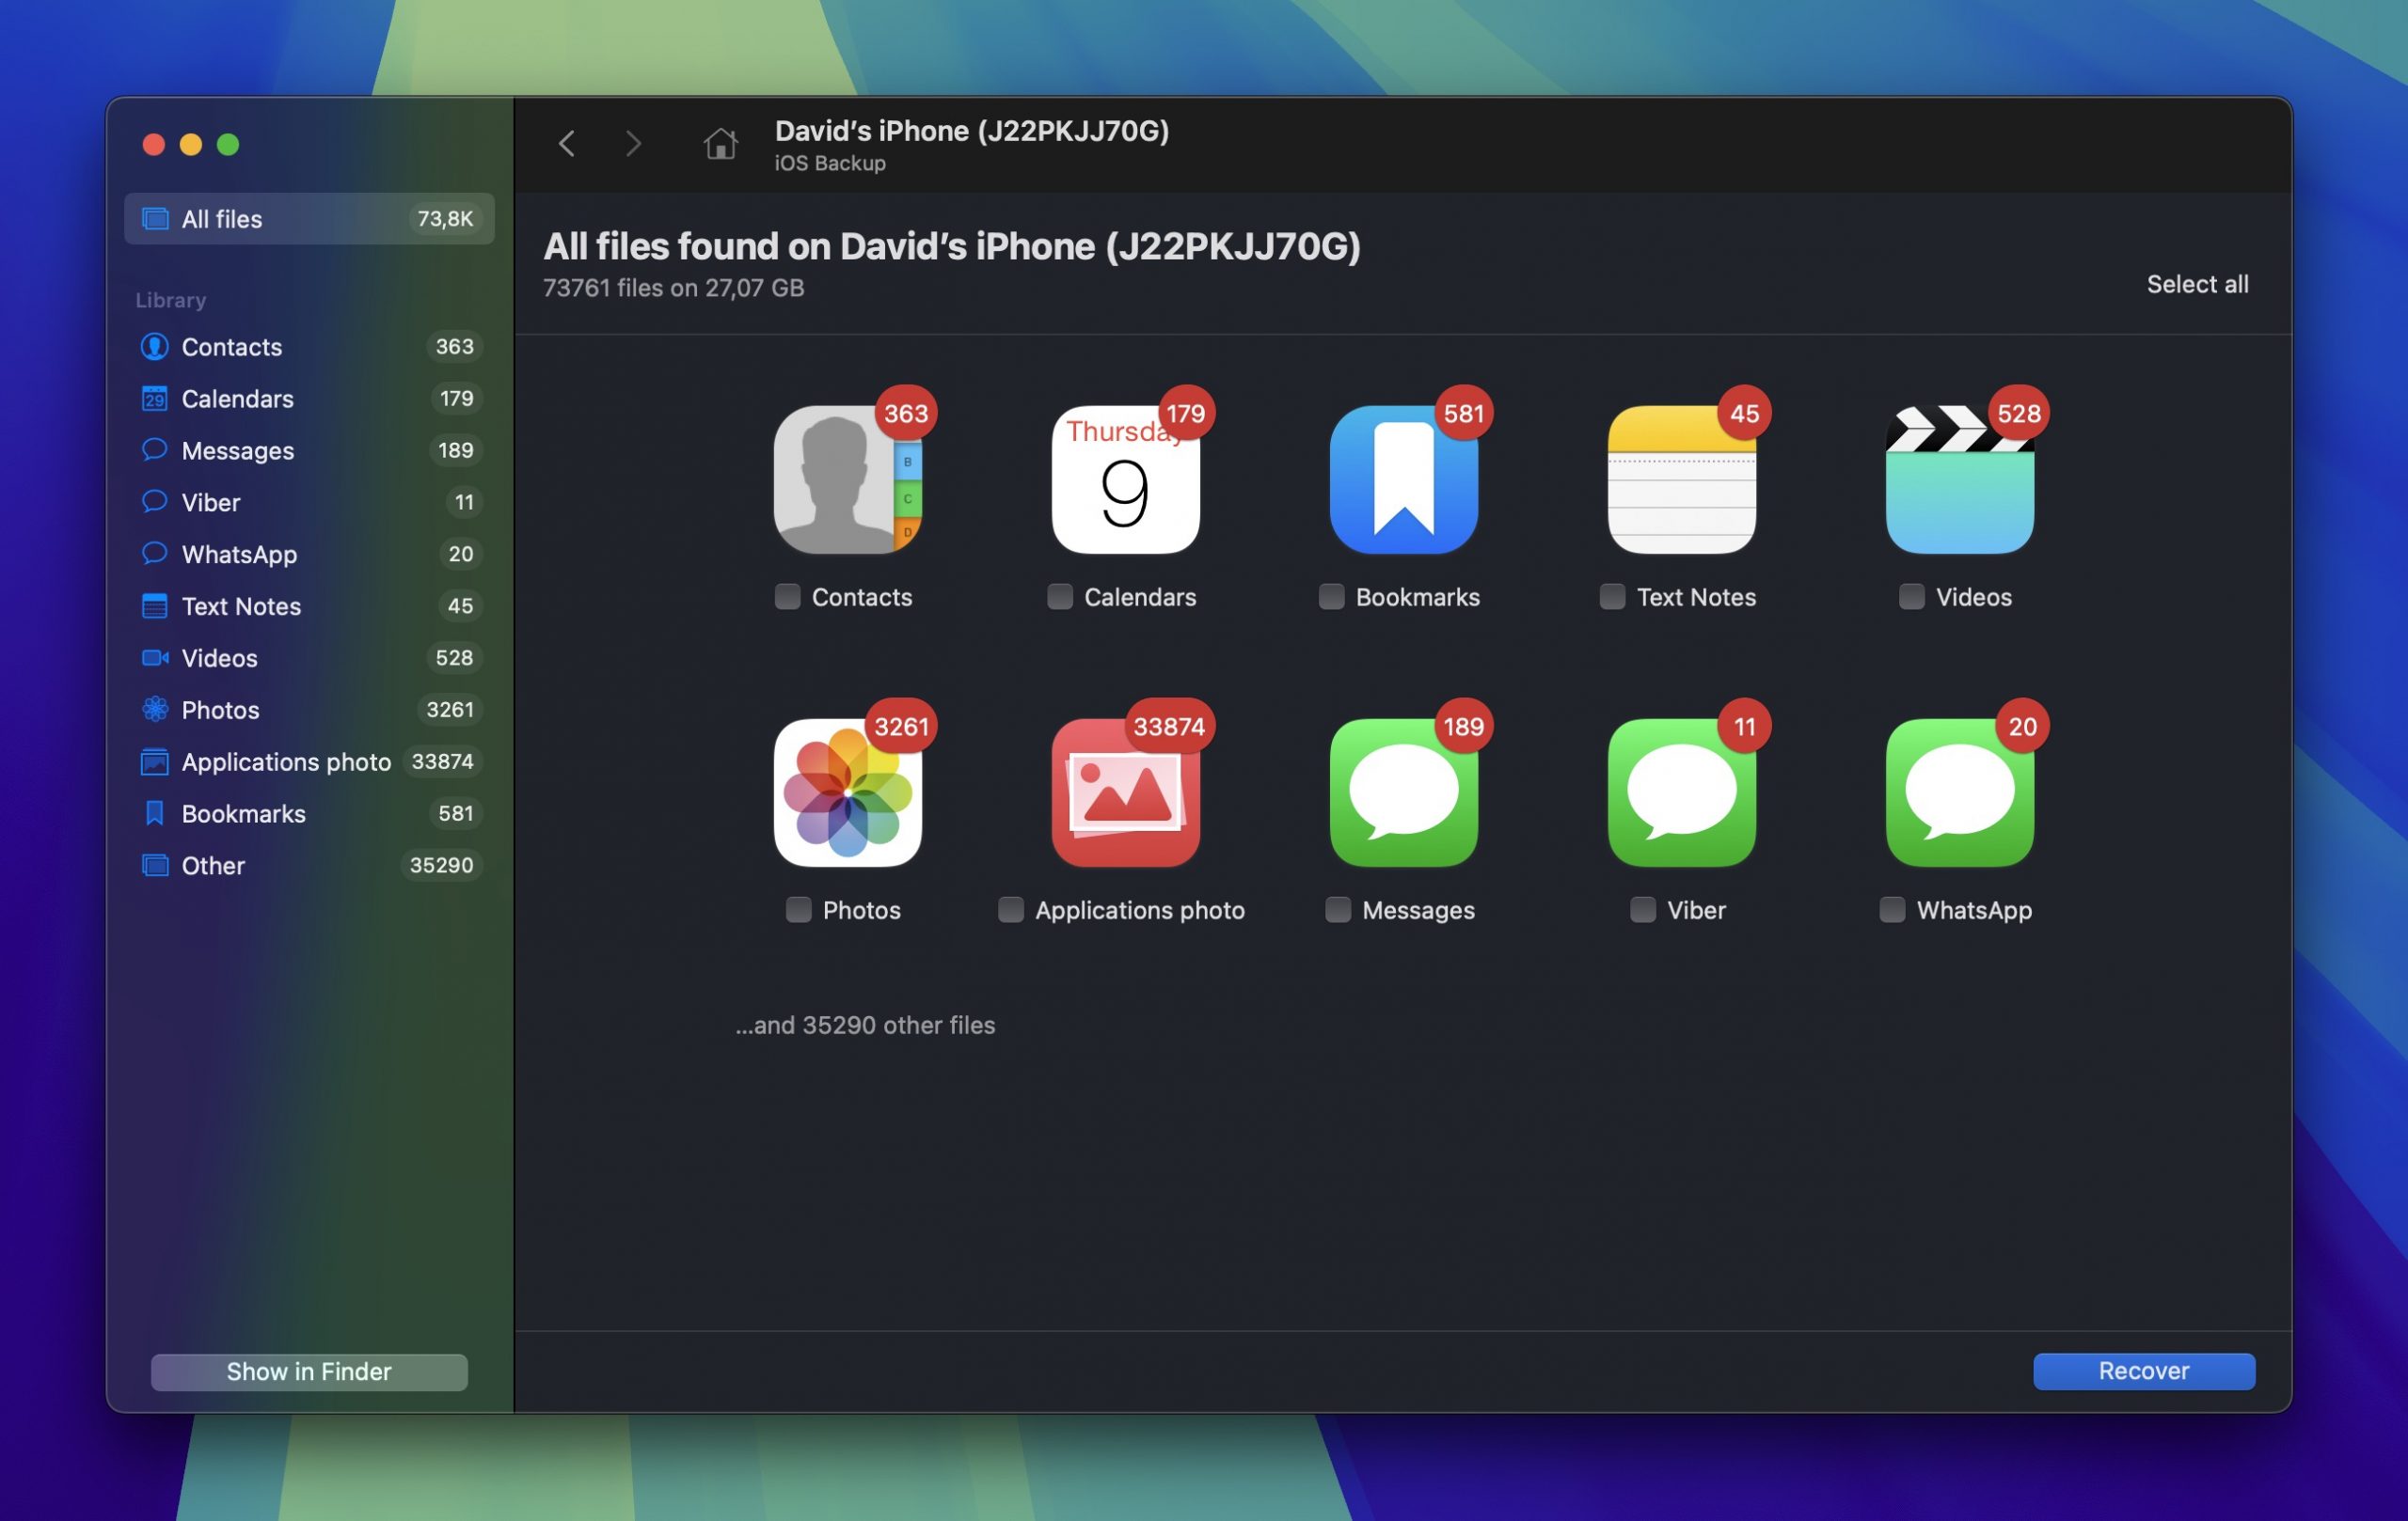
Task: Open the large Videos clapperboard icon
Action: 1959,478
